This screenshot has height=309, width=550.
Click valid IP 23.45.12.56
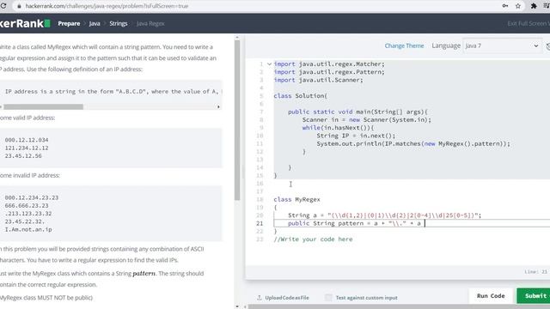click(23, 156)
